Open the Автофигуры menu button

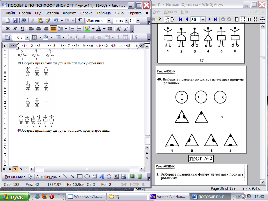tap(48, 177)
